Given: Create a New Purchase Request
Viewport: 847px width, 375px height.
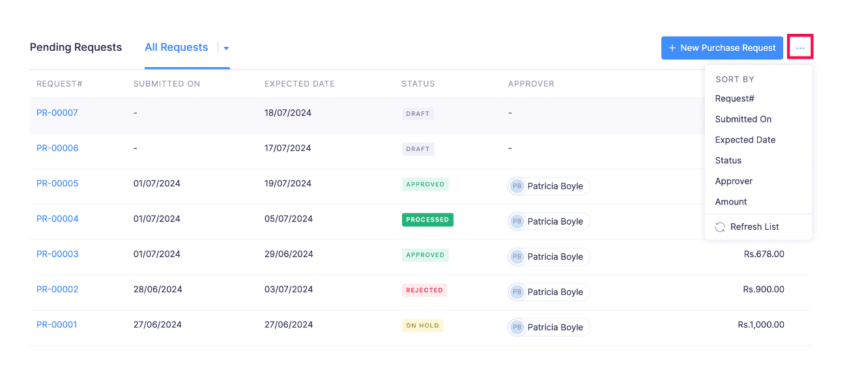Looking at the screenshot, I should 722,48.
